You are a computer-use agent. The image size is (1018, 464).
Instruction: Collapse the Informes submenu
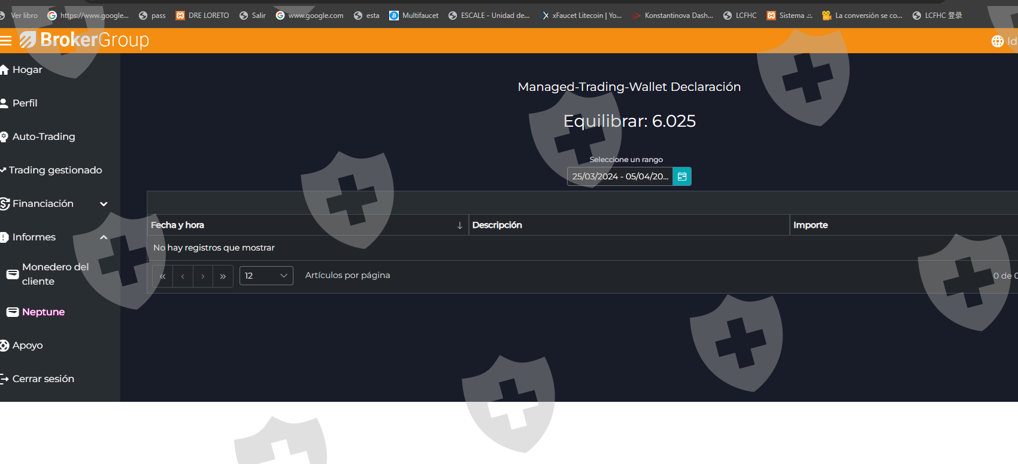104,237
